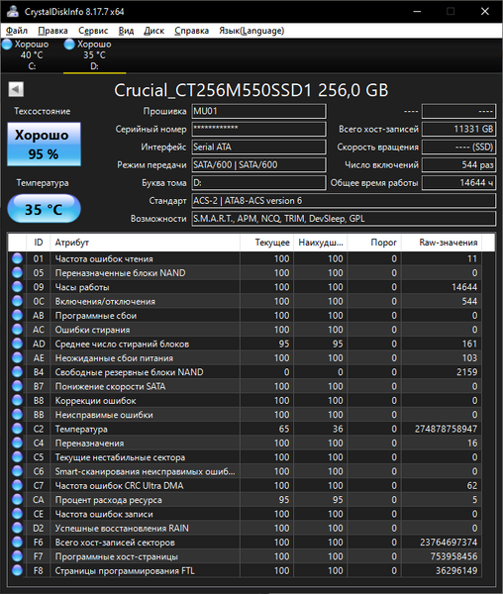
Task: Select drive D: status orb
Action: [69, 45]
